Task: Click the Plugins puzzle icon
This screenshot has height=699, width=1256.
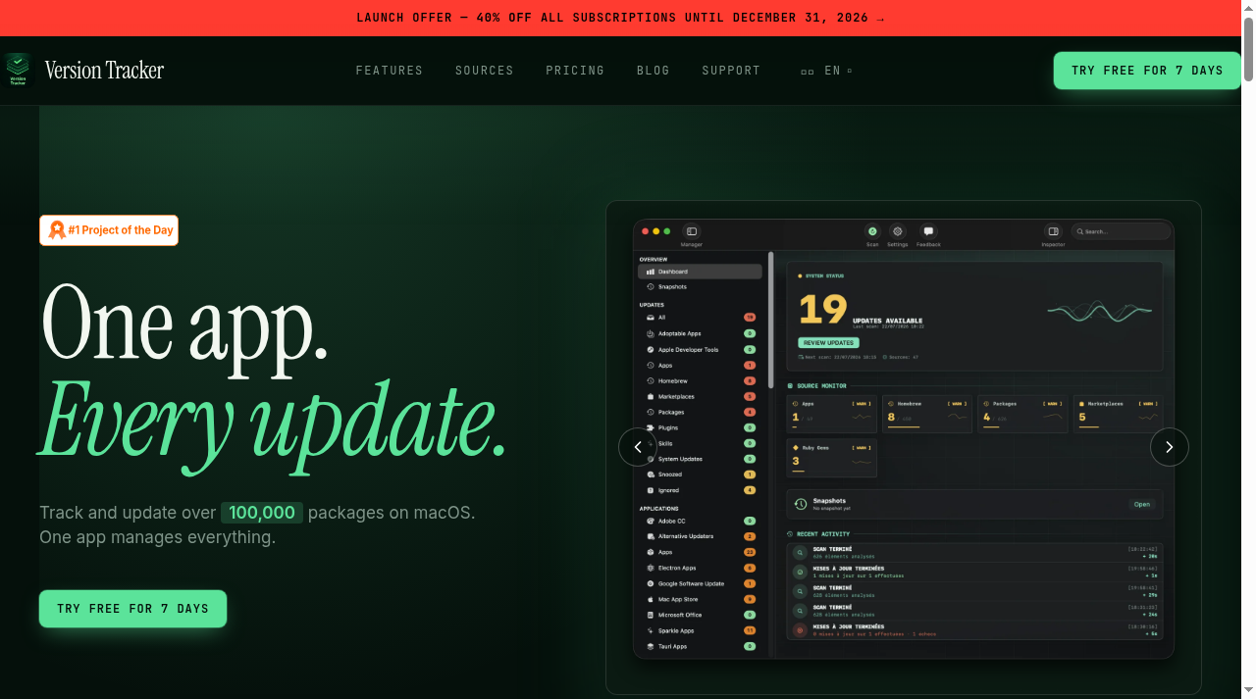Action: pyautogui.click(x=650, y=427)
